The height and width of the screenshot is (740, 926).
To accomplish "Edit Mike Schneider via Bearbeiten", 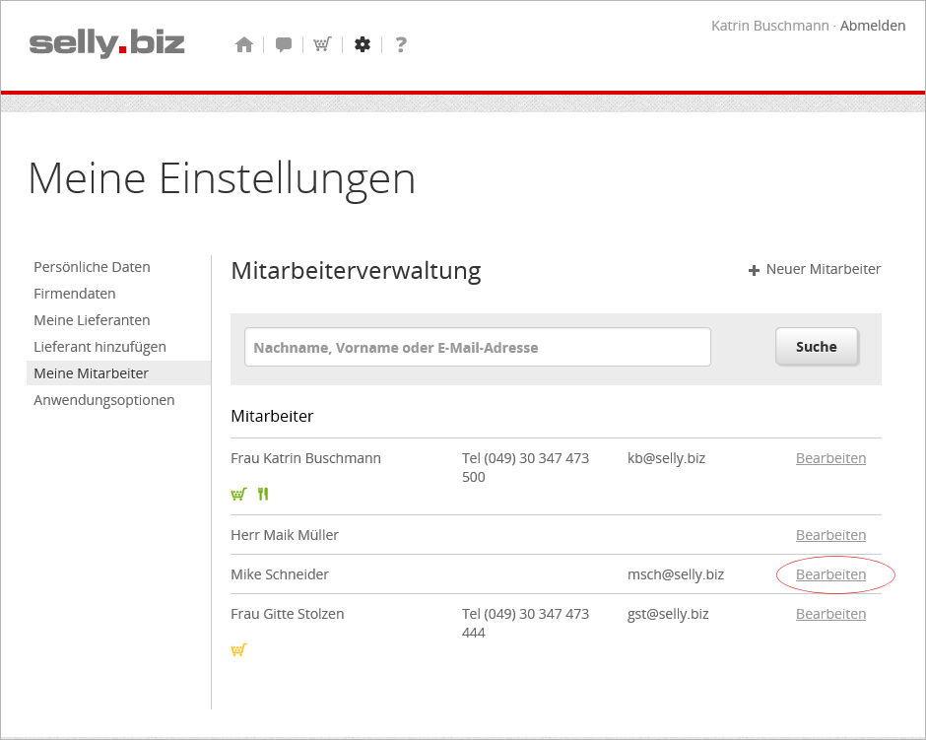I will coord(830,574).
